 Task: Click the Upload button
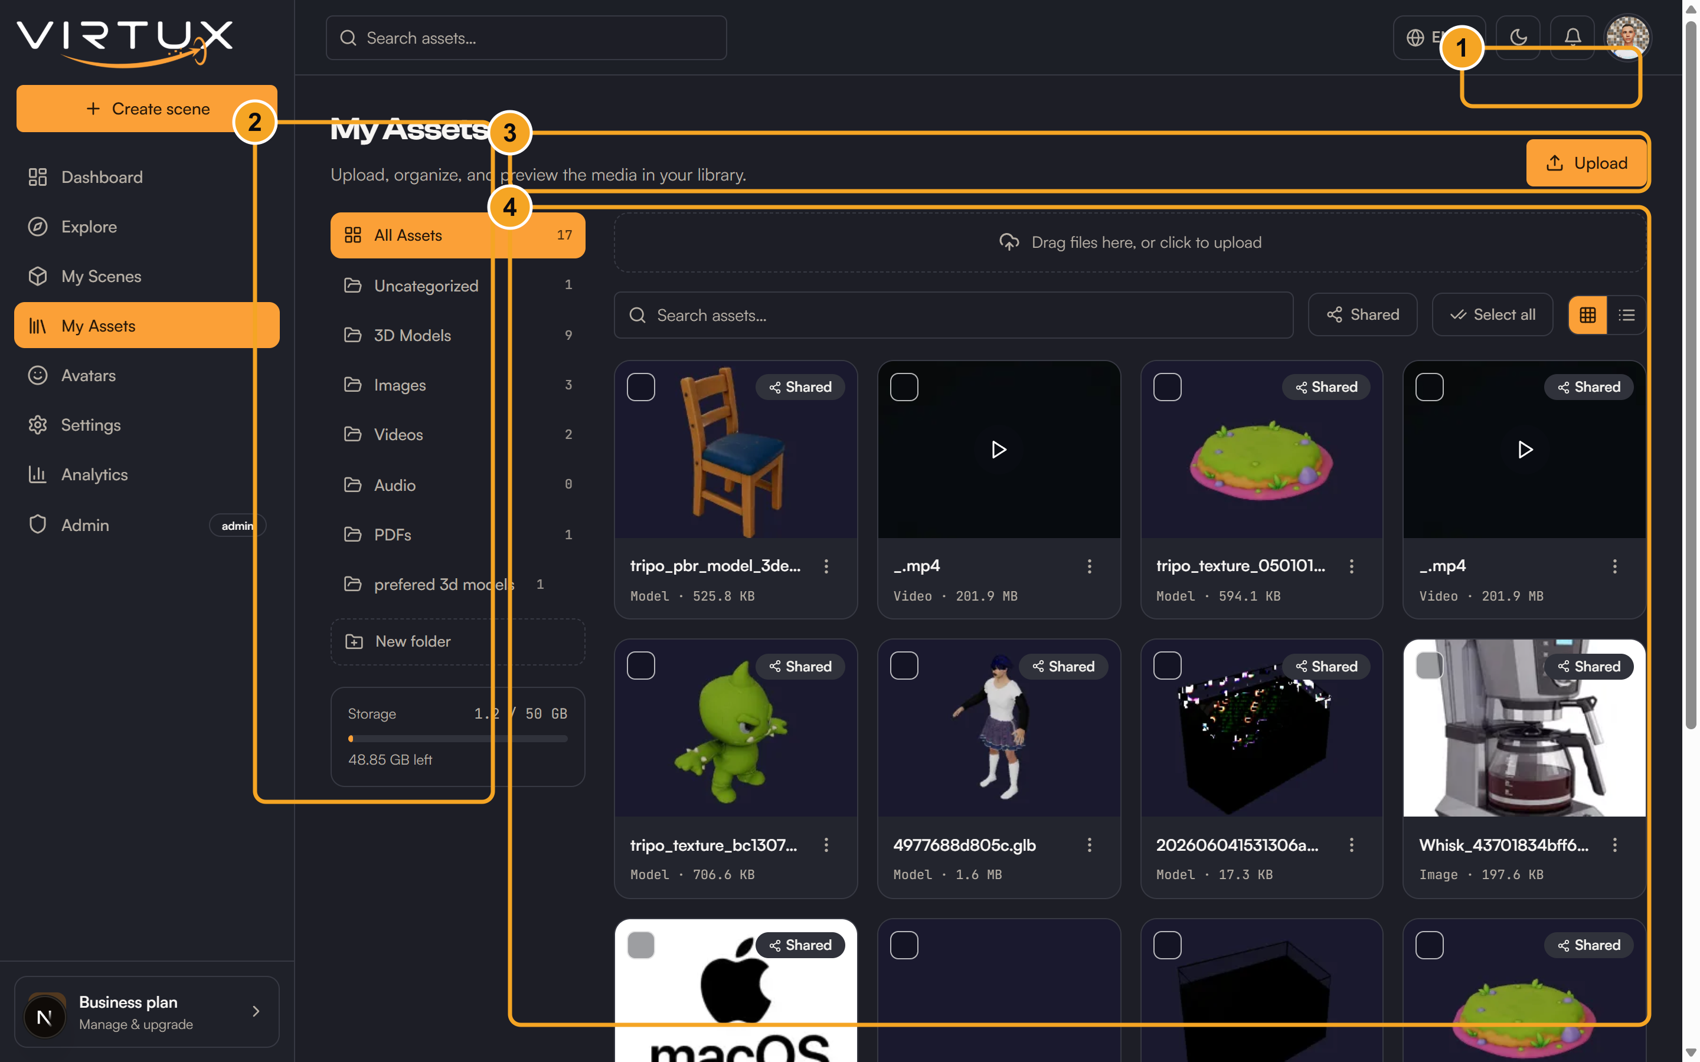point(1586,163)
